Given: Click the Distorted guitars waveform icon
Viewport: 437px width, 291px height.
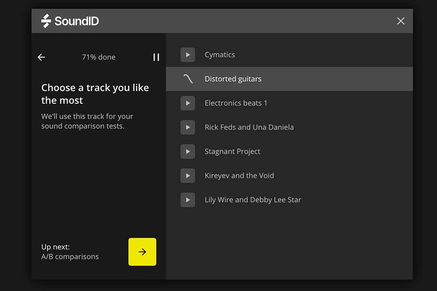Looking at the screenshot, I should coord(188,79).
